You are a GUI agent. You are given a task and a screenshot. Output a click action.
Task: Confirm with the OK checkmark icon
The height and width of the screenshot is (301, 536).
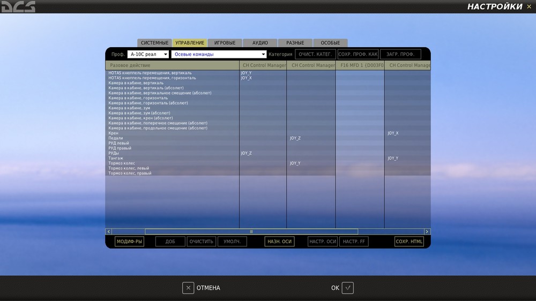click(348, 288)
